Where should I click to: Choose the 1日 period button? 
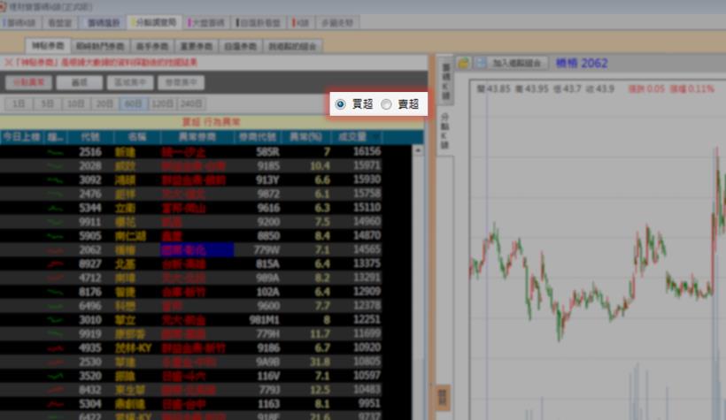(19, 103)
